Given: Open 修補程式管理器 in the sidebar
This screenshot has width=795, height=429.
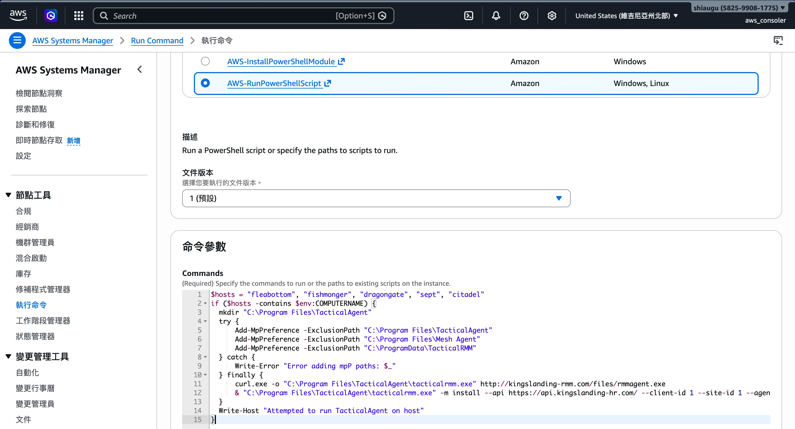Looking at the screenshot, I should point(43,289).
